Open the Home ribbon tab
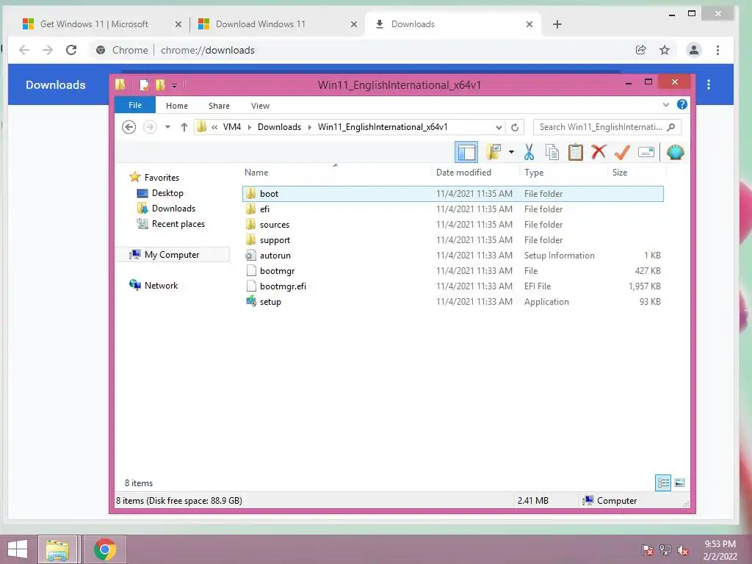The image size is (752, 564). tap(176, 106)
